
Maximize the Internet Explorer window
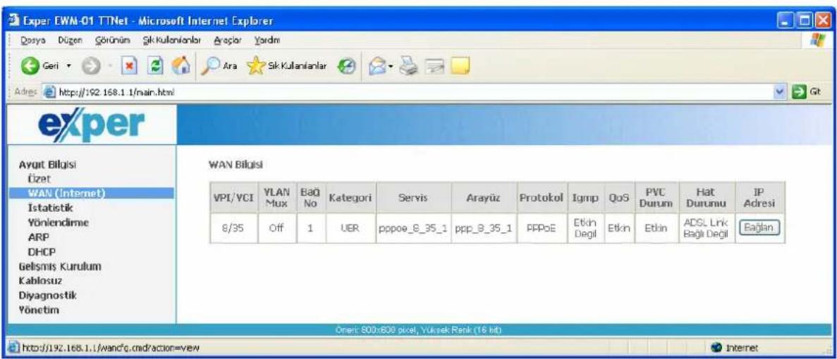click(803, 22)
